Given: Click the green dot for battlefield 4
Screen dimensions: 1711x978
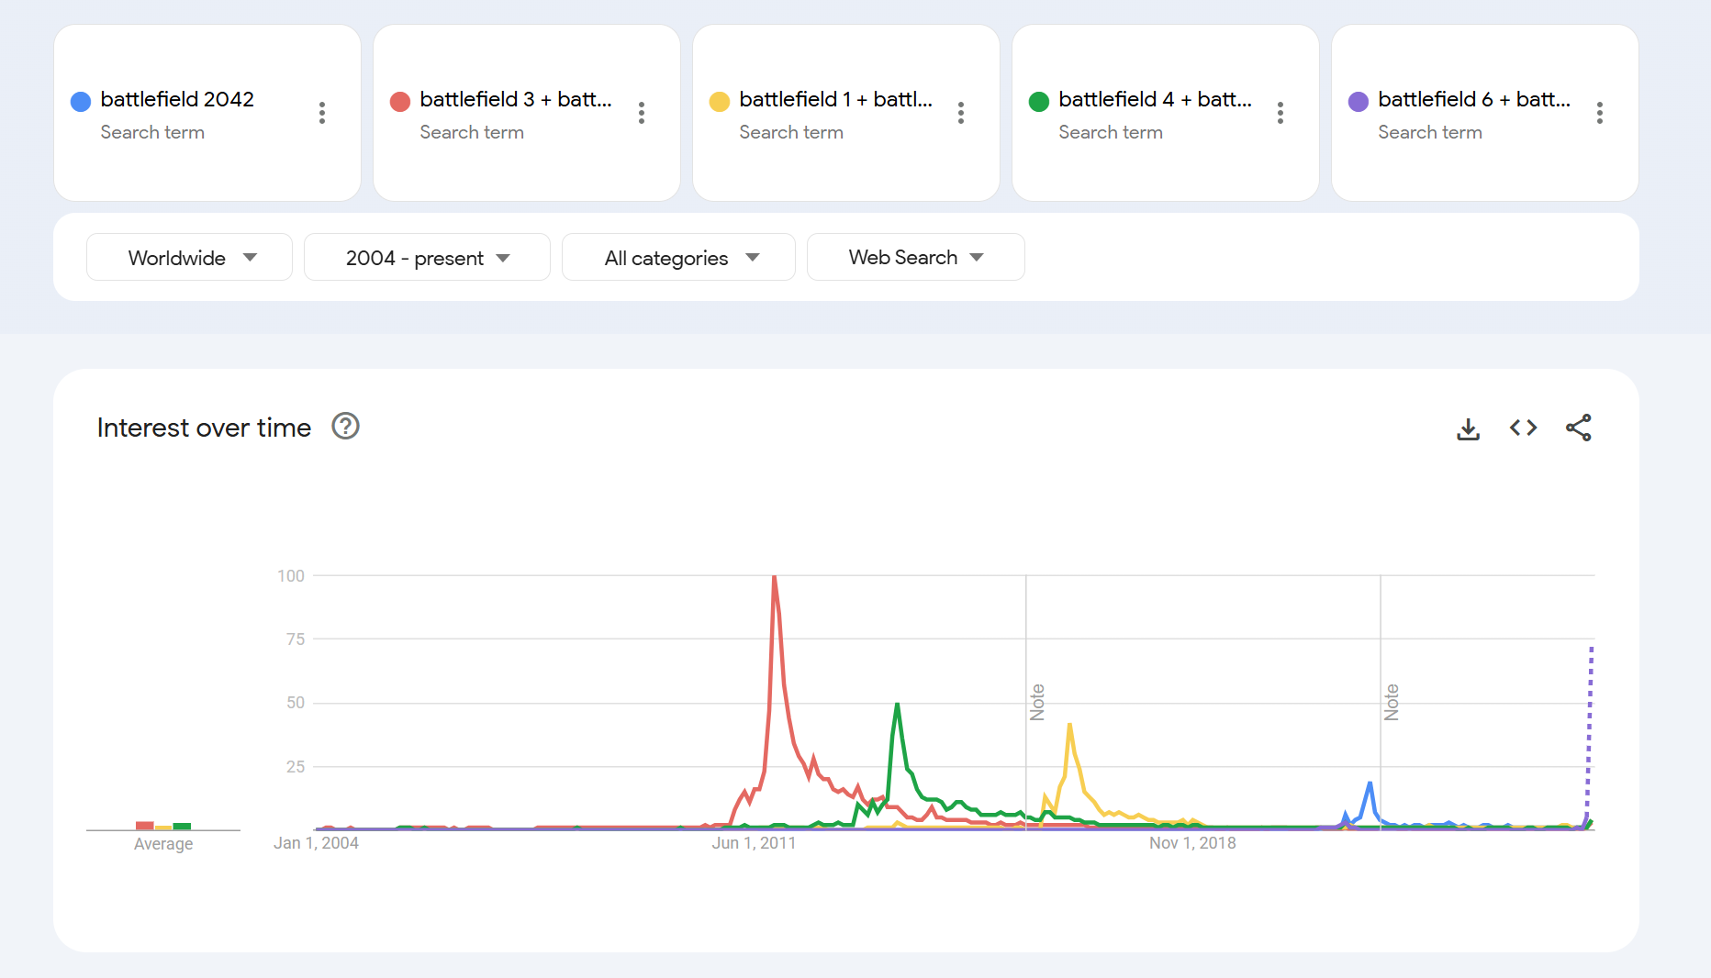Looking at the screenshot, I should [x=1039, y=102].
